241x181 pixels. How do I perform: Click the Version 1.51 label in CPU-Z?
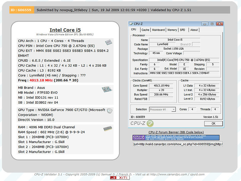click(211, 117)
